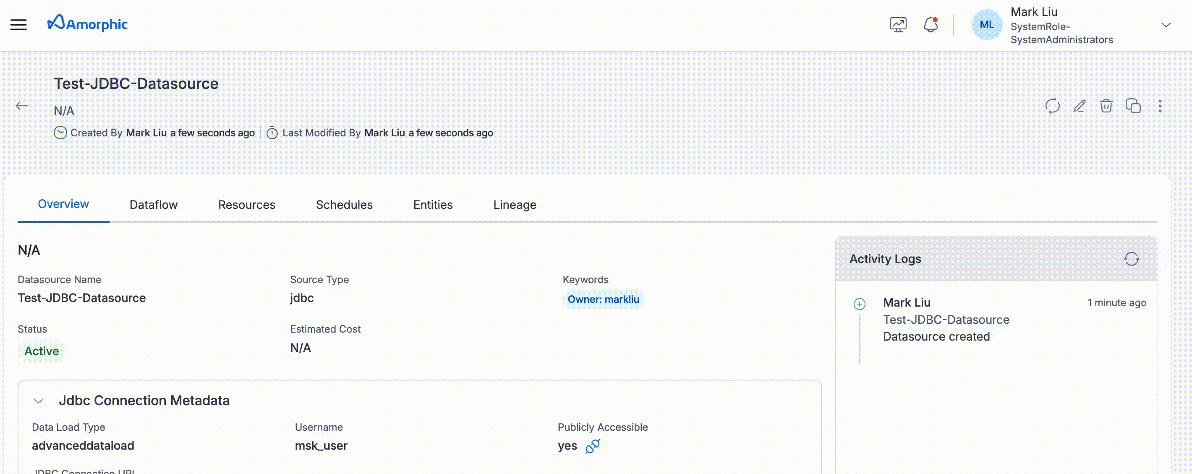The height and width of the screenshot is (474, 1192).
Task: Click the Active status badge
Action: coord(42,352)
